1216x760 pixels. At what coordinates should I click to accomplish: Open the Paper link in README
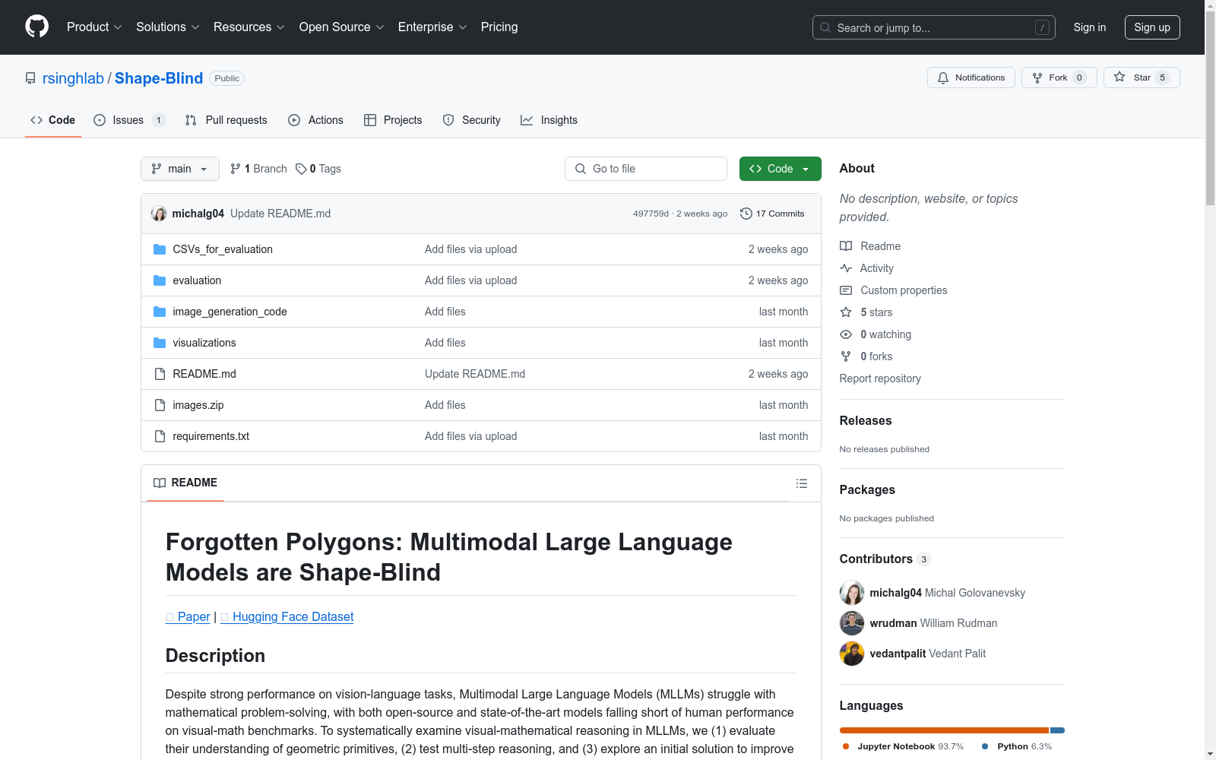[x=188, y=616]
